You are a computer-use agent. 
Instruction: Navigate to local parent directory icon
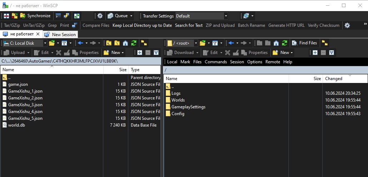(x=109, y=43)
